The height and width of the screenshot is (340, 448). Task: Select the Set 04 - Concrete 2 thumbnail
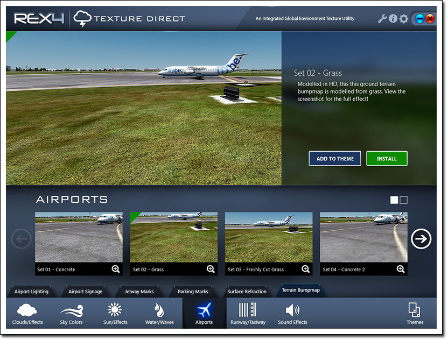point(363,237)
